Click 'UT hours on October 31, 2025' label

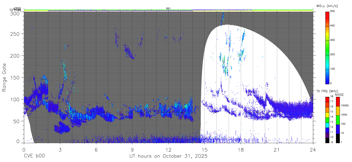(168, 156)
